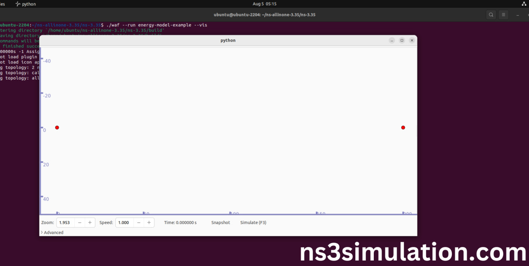Select the left red wifi node
Image resolution: width=529 pixels, height=266 pixels.
pos(57,127)
